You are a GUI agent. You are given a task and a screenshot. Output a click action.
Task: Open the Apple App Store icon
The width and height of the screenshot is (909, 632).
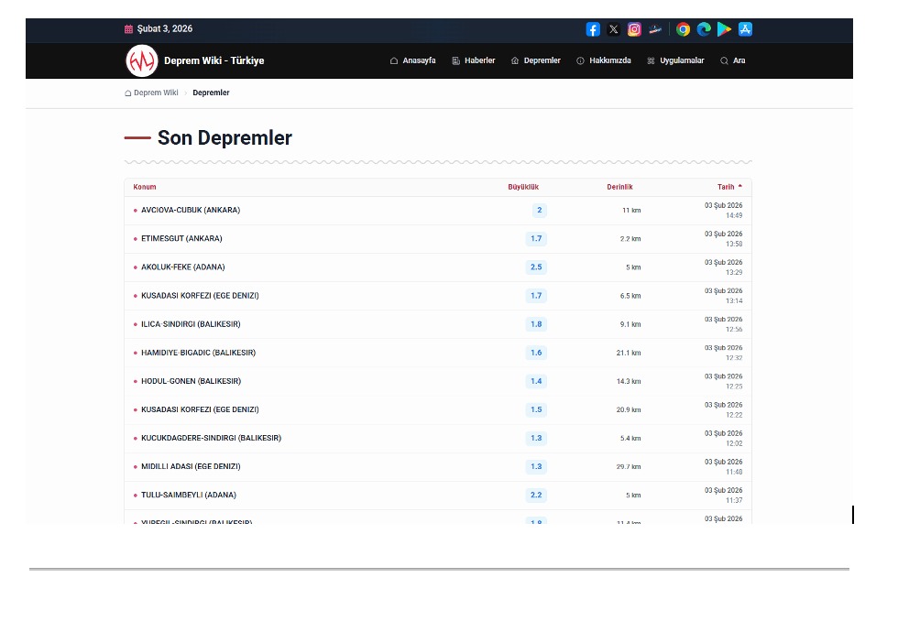coord(745,29)
